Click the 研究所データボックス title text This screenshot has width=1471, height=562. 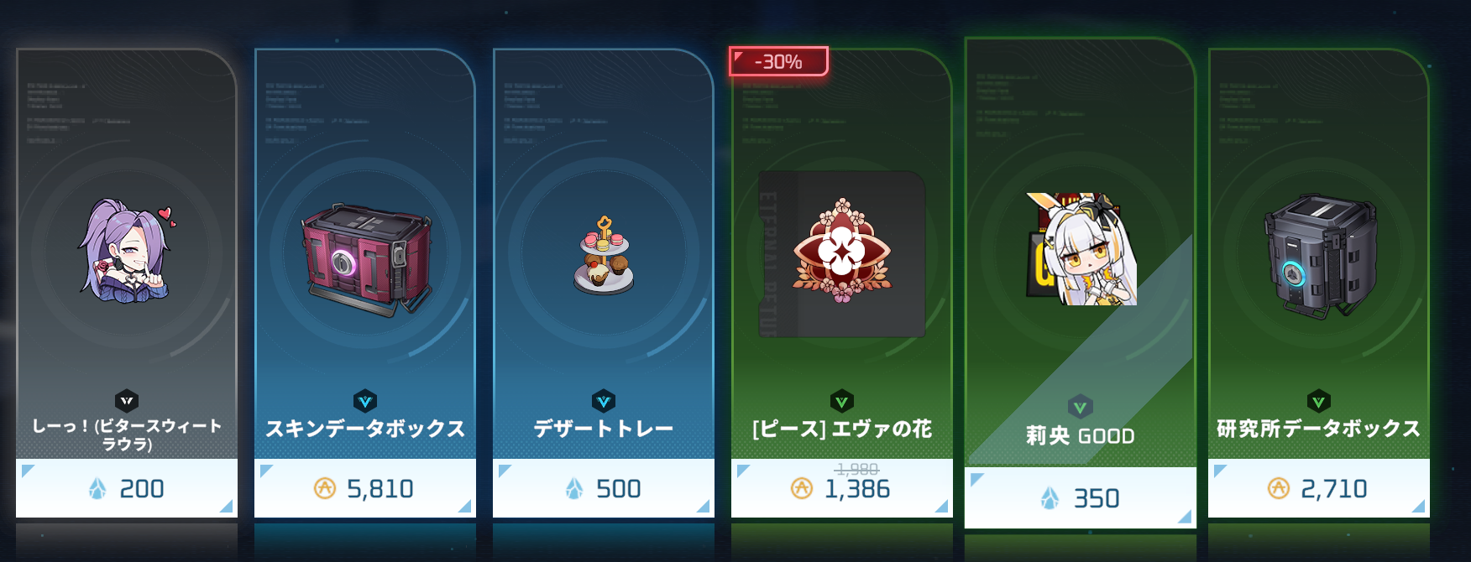1319,429
